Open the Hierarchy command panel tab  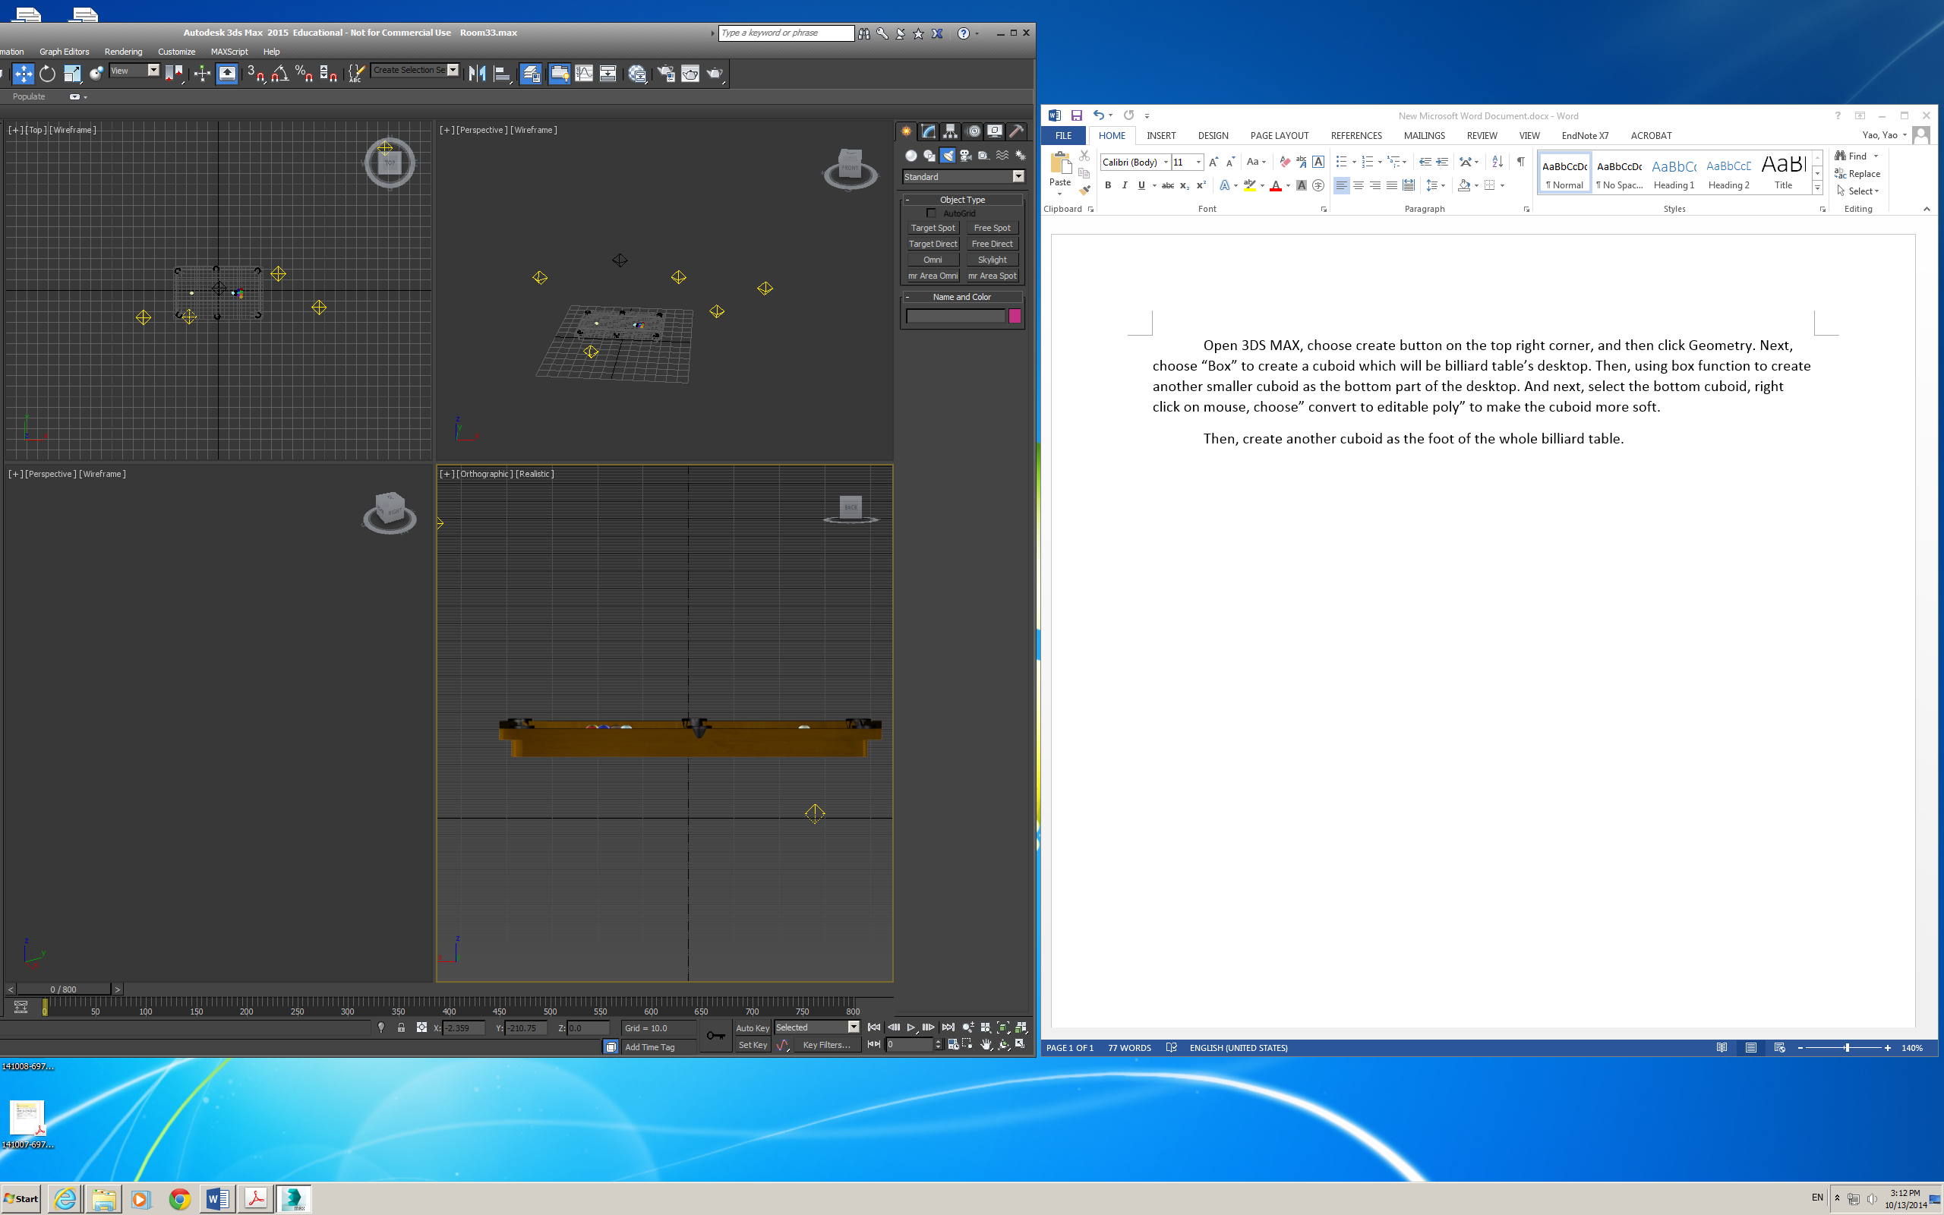click(950, 131)
